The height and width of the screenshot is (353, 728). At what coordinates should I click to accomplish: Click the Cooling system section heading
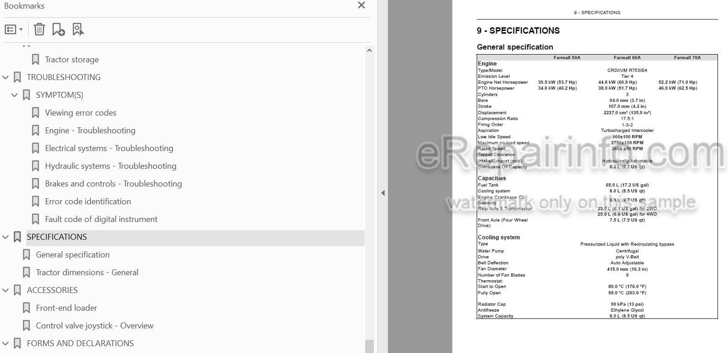click(499, 237)
